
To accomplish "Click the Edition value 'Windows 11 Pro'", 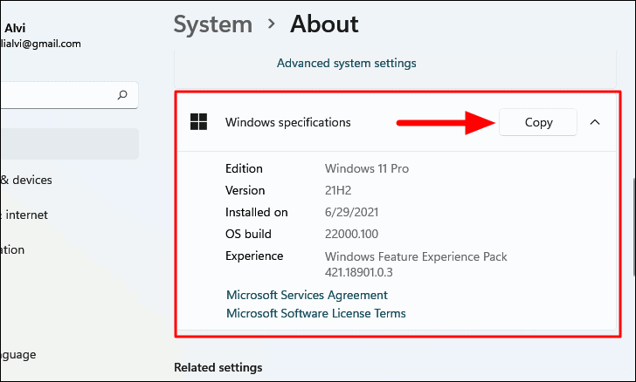I will (367, 168).
